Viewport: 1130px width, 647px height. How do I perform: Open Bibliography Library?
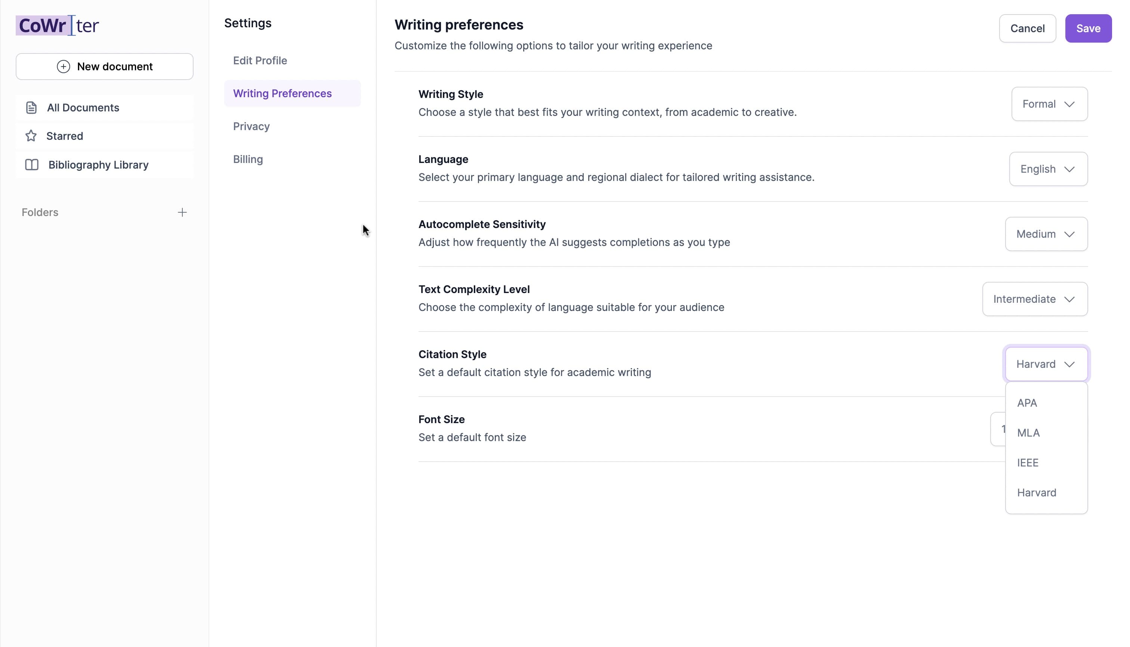click(104, 165)
